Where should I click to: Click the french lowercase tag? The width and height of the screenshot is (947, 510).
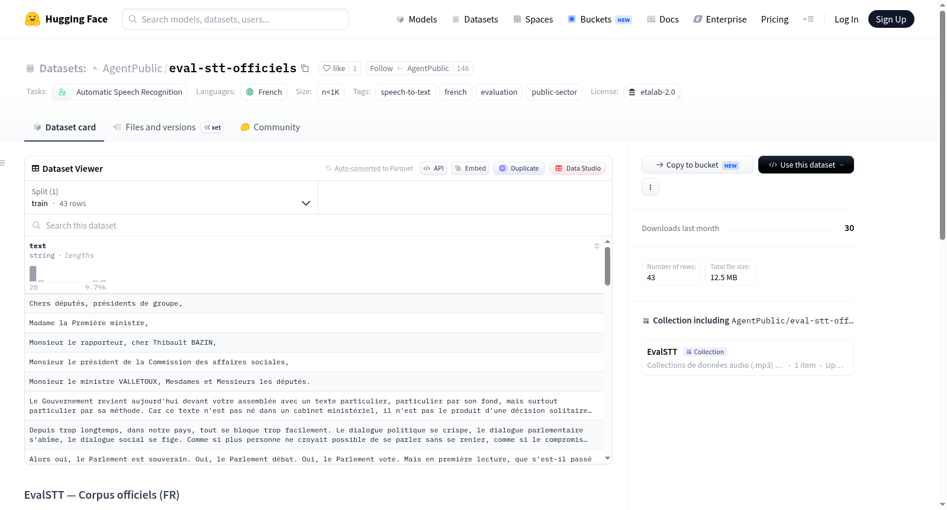coord(456,92)
